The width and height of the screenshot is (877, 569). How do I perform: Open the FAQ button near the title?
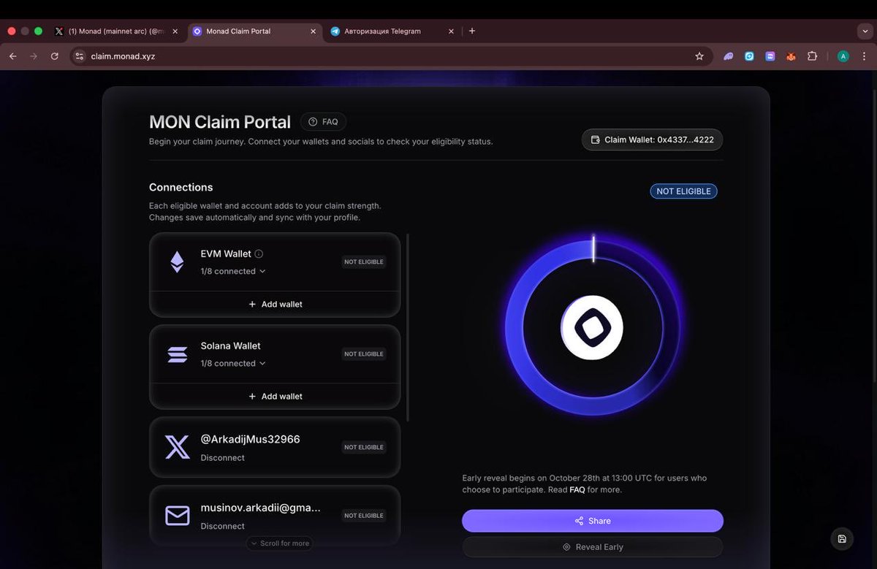click(x=323, y=122)
